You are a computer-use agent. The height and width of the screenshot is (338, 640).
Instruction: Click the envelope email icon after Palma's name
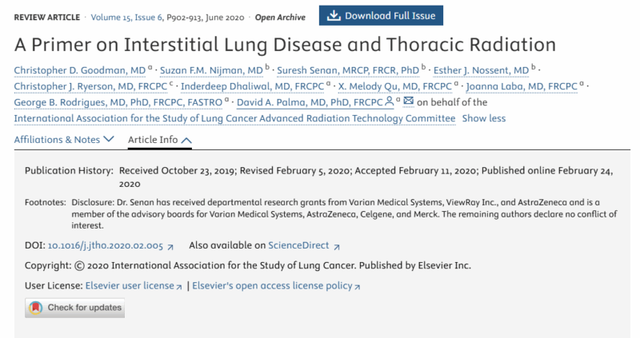coord(408,101)
